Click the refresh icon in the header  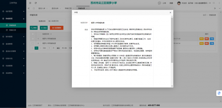click(36, 3)
